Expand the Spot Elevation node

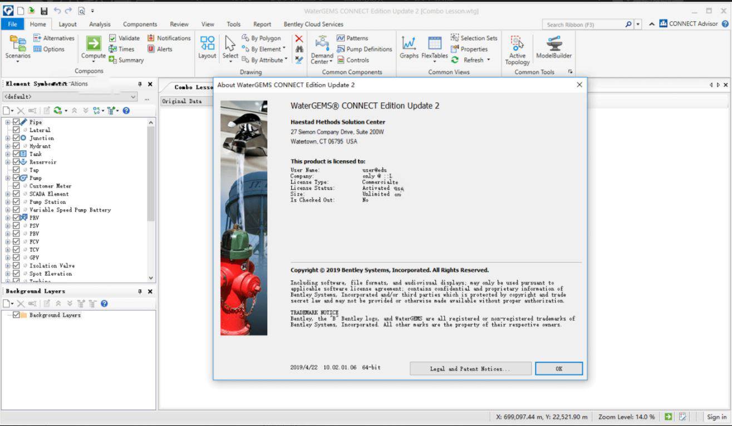(8, 274)
